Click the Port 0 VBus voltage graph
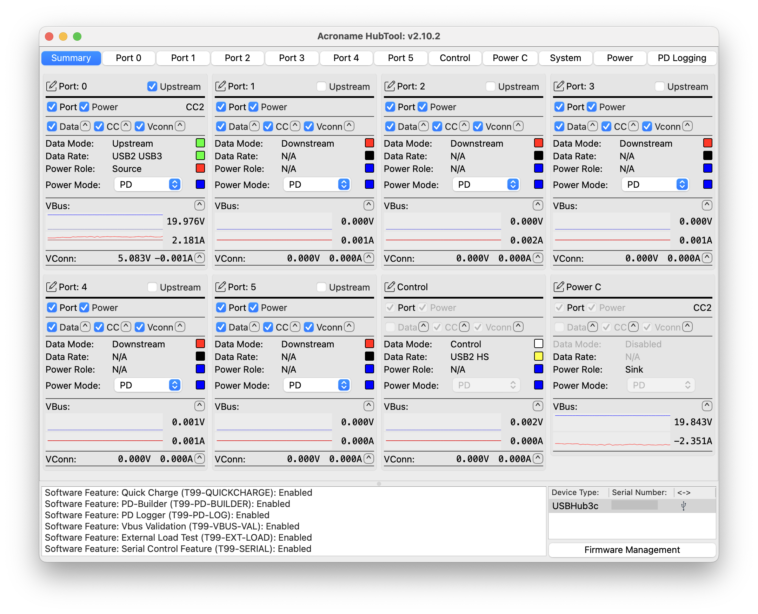This screenshot has height=614, width=758. 105,222
